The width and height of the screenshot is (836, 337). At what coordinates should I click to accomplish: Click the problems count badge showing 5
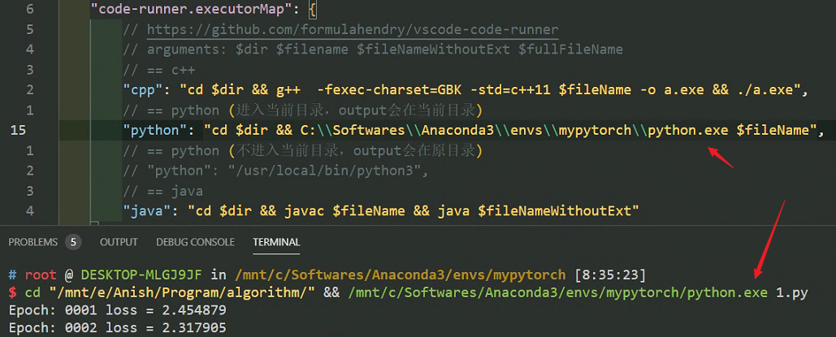coord(73,242)
